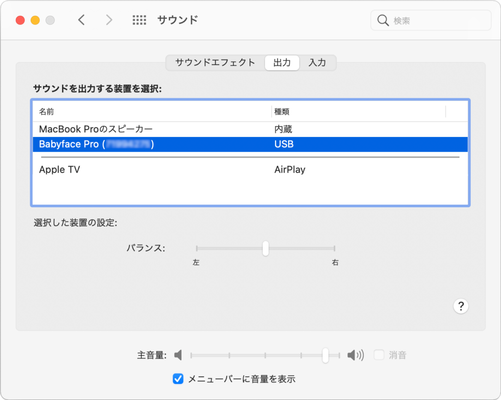Choose Babyface Pro USB output device

(96, 144)
